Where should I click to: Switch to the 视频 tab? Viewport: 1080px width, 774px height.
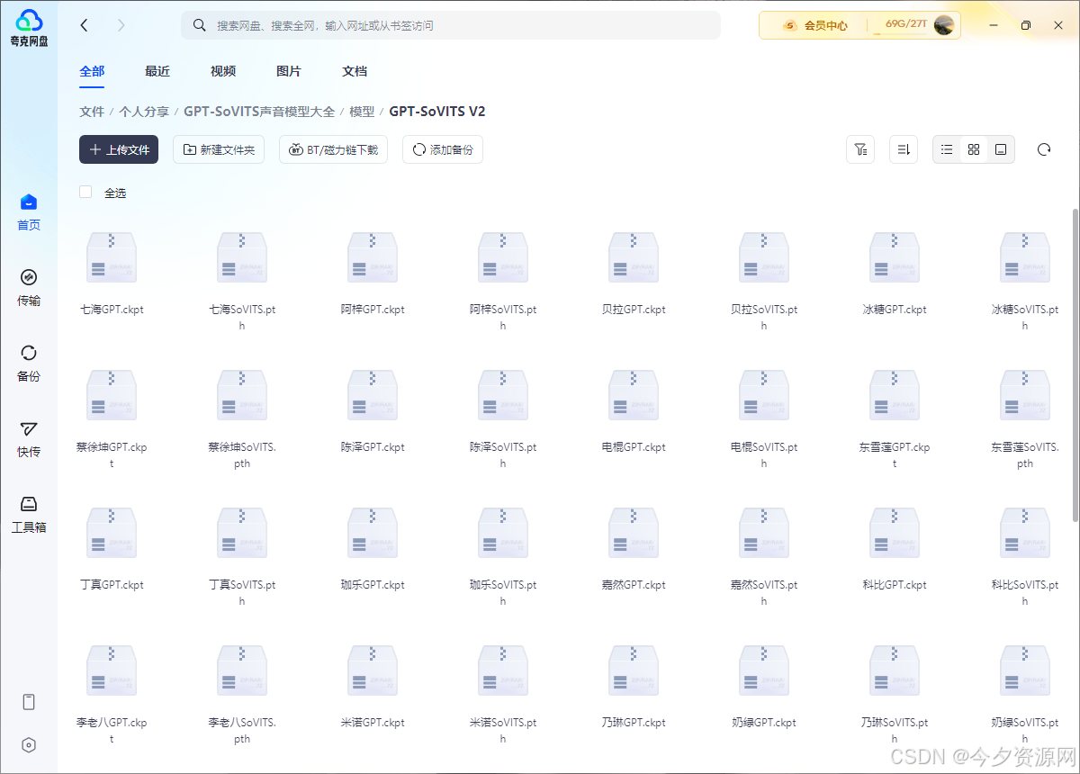[x=223, y=71]
